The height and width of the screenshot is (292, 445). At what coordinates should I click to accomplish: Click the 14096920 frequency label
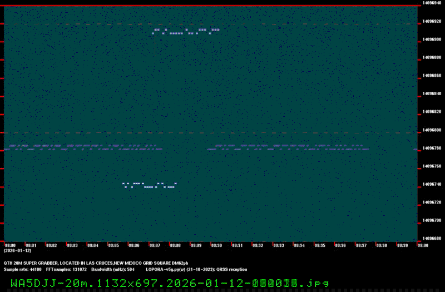(432, 21)
